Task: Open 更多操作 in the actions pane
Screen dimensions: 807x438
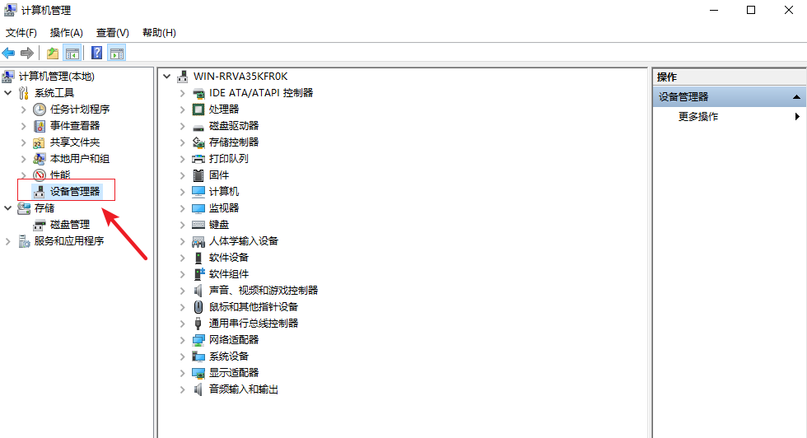Action: coord(698,117)
